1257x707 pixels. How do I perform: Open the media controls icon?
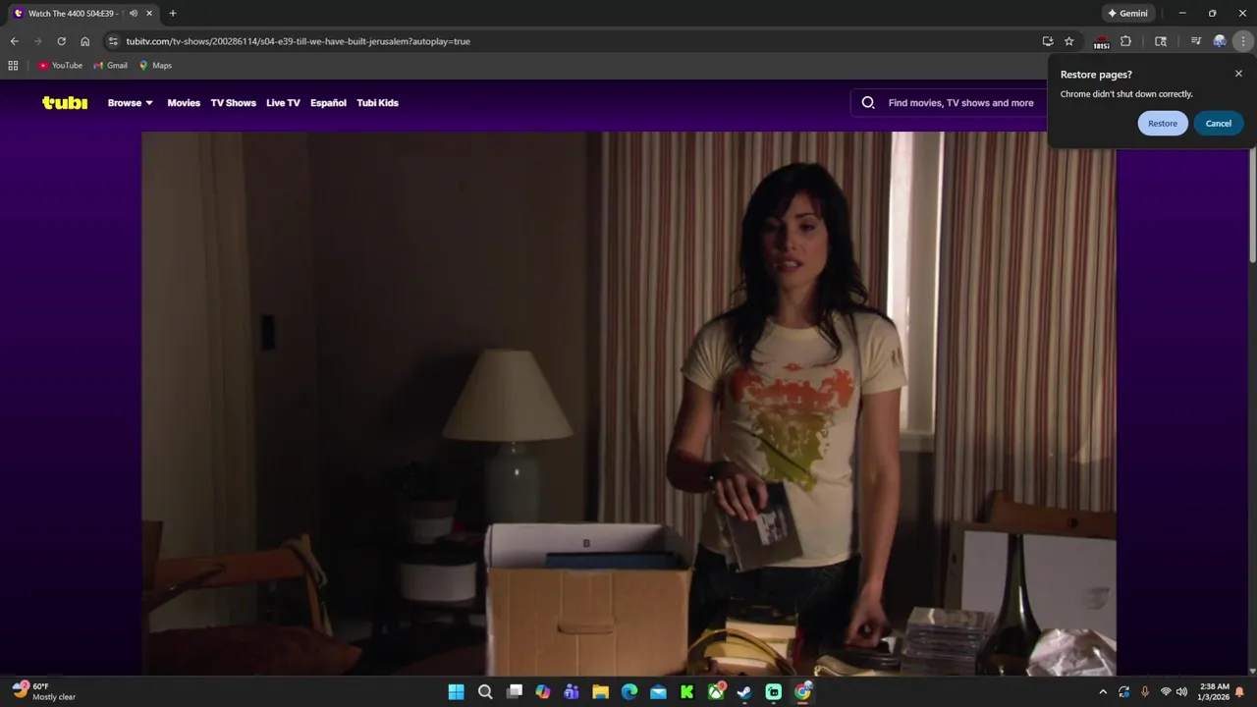pos(1195,41)
